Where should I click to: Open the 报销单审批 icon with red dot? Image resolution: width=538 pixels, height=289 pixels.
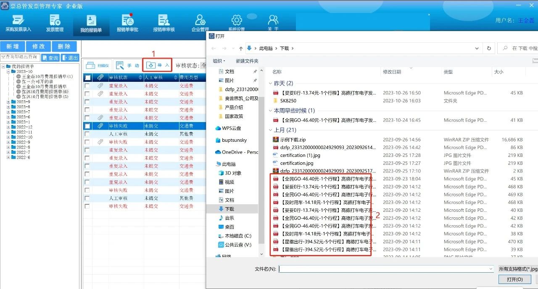(127, 23)
